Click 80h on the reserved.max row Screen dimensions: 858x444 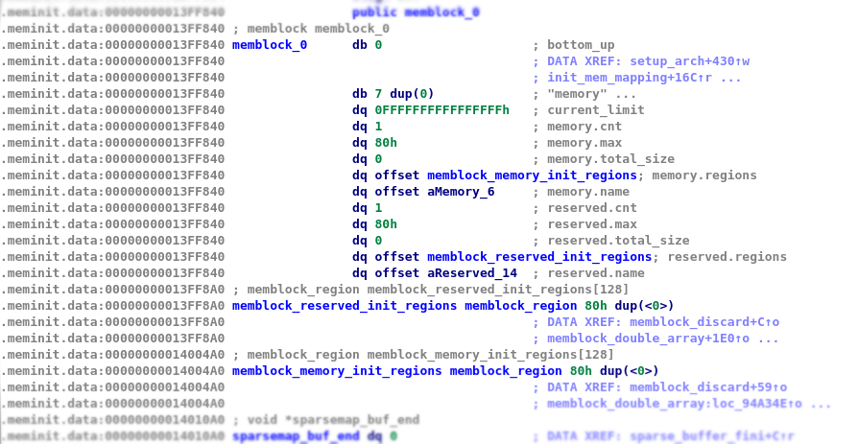click(386, 224)
